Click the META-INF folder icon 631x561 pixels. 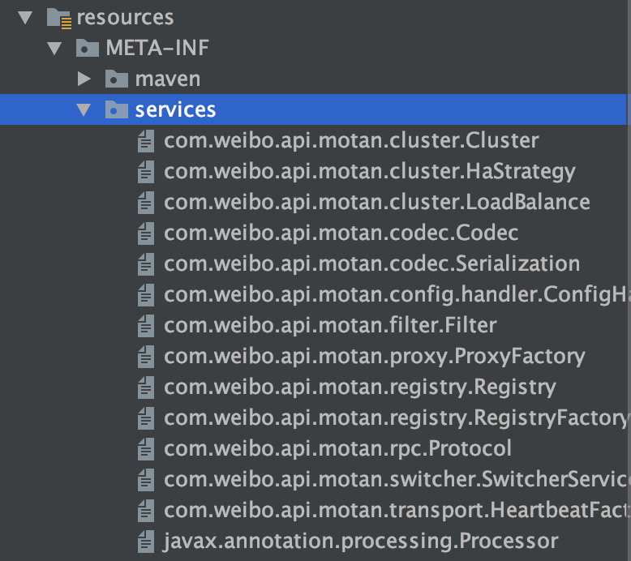coord(88,48)
